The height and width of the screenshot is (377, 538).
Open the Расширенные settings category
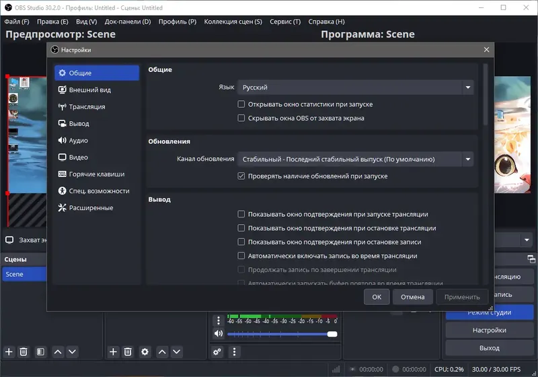97,207
